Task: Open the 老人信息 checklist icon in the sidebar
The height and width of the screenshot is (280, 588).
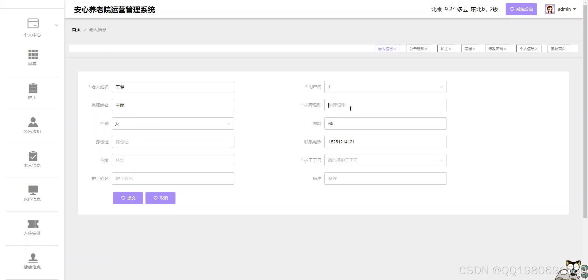Action: click(33, 156)
